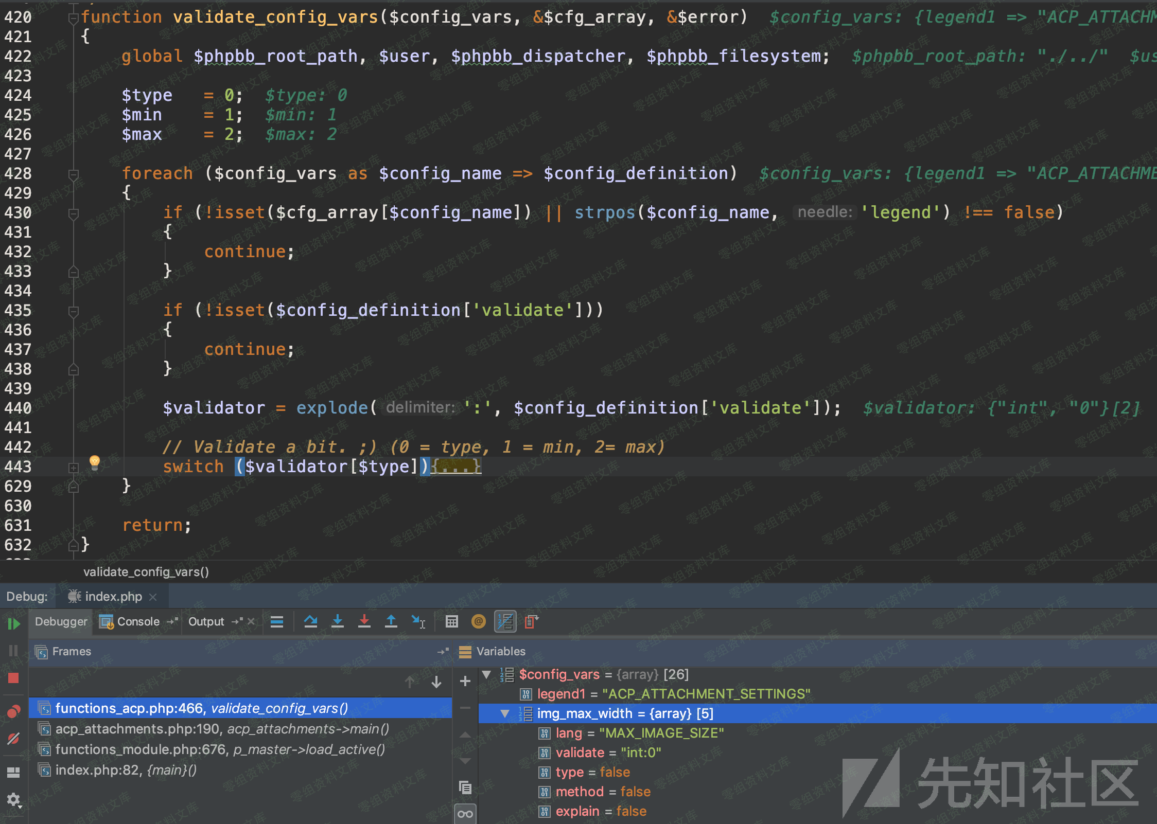Click the Step Over icon
This screenshot has height=824, width=1157.
coord(310,622)
